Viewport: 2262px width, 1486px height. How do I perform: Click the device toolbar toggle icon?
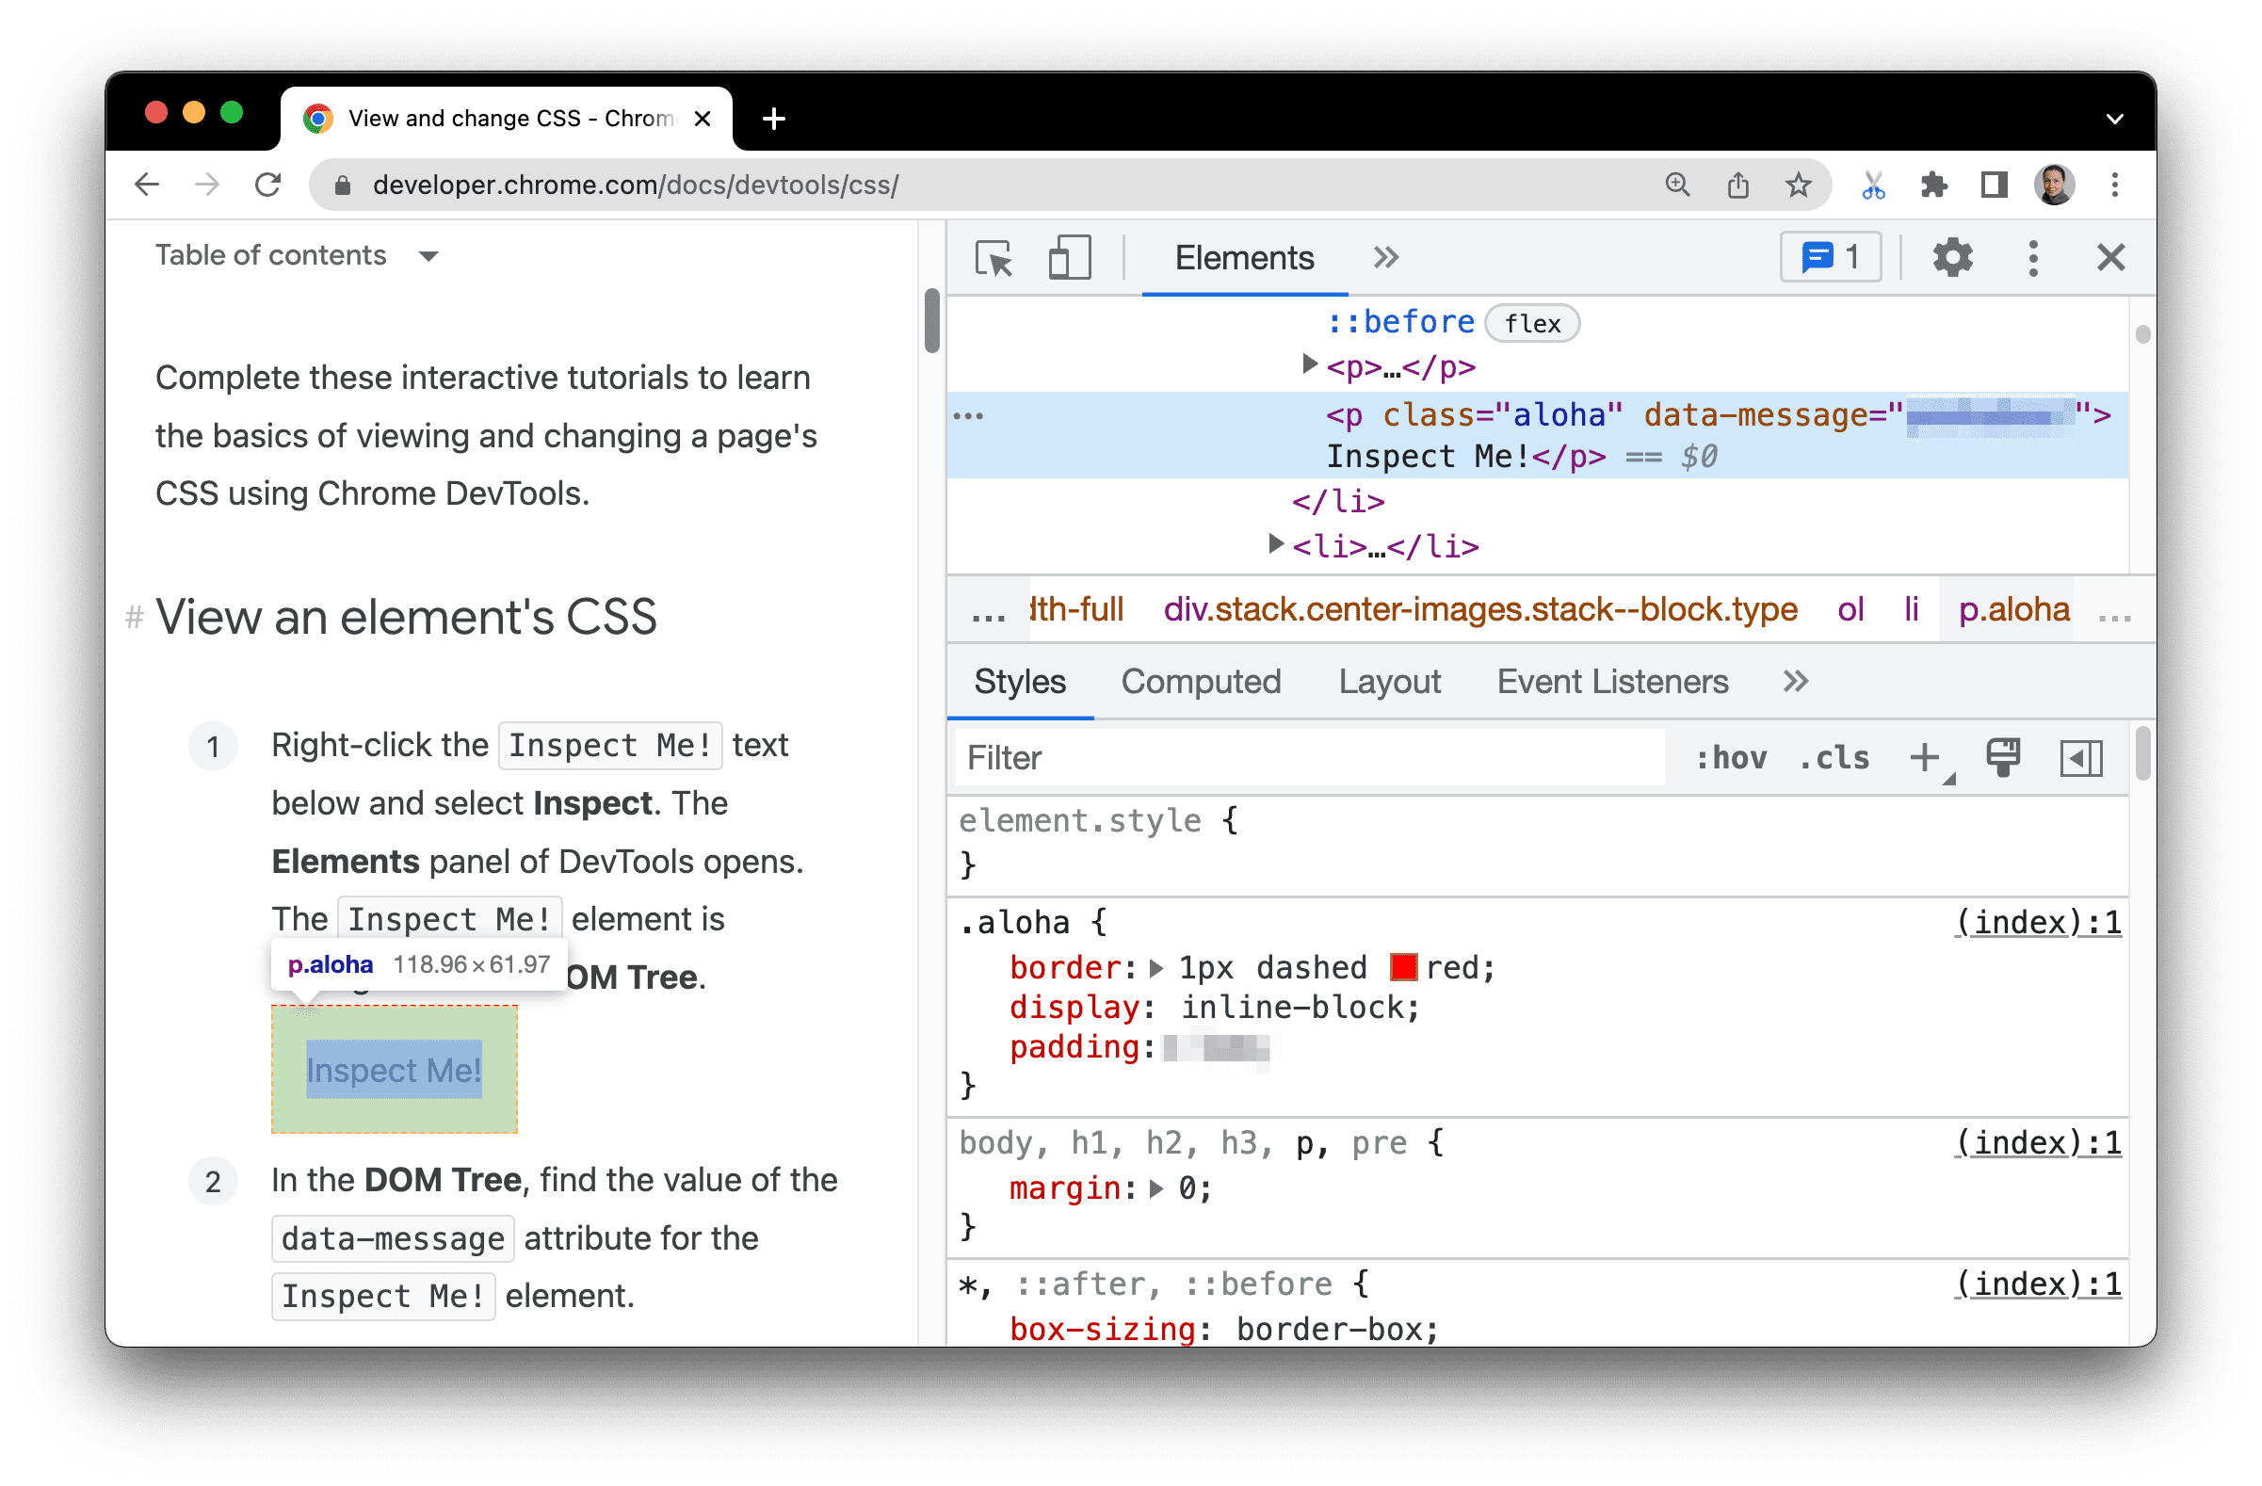[1070, 257]
